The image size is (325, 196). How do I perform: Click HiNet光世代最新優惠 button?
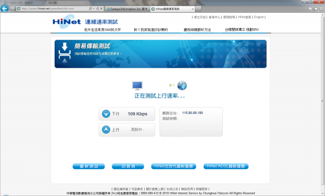click(x=174, y=166)
